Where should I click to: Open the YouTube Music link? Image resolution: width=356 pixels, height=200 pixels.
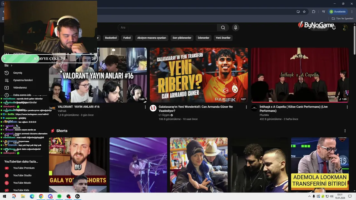pyautogui.click(x=22, y=183)
